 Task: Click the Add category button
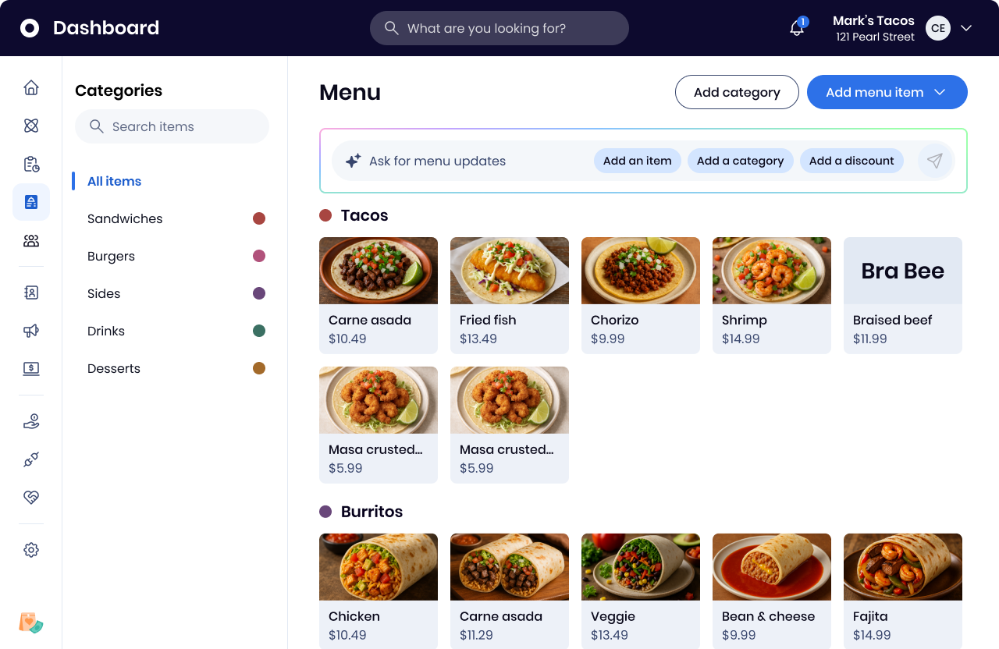click(737, 92)
